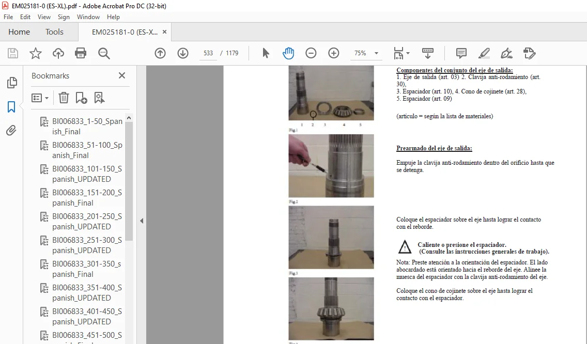Click heading 'Componentes del conjunto del eje de salida:'
The width and height of the screenshot is (587, 344).
(455, 70)
